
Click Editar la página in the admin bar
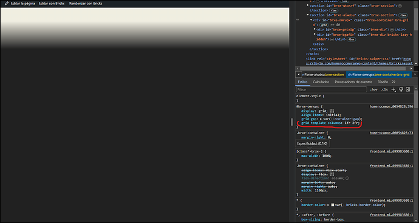[23, 4]
